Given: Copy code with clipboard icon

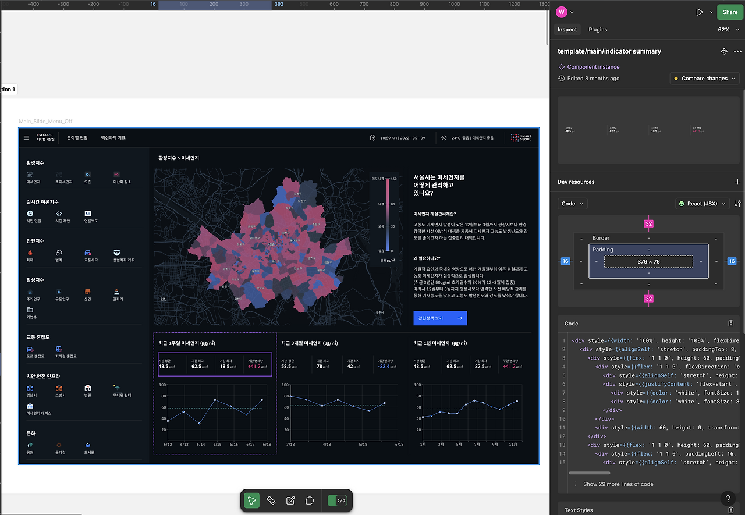Looking at the screenshot, I should [731, 324].
